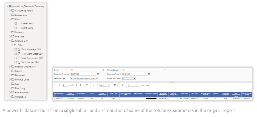Expand the Accounting Period folder
This screenshot has height=117, width=257.
pyautogui.click(x=10, y=11)
